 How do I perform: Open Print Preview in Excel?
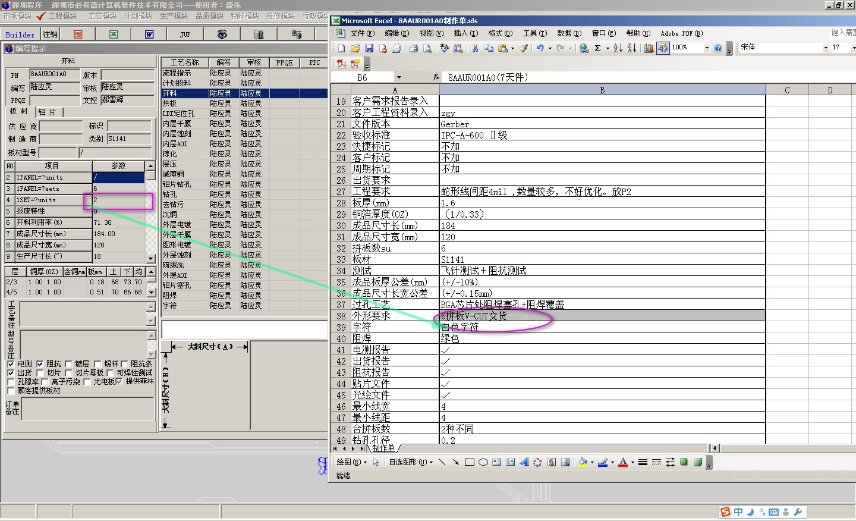(x=427, y=48)
